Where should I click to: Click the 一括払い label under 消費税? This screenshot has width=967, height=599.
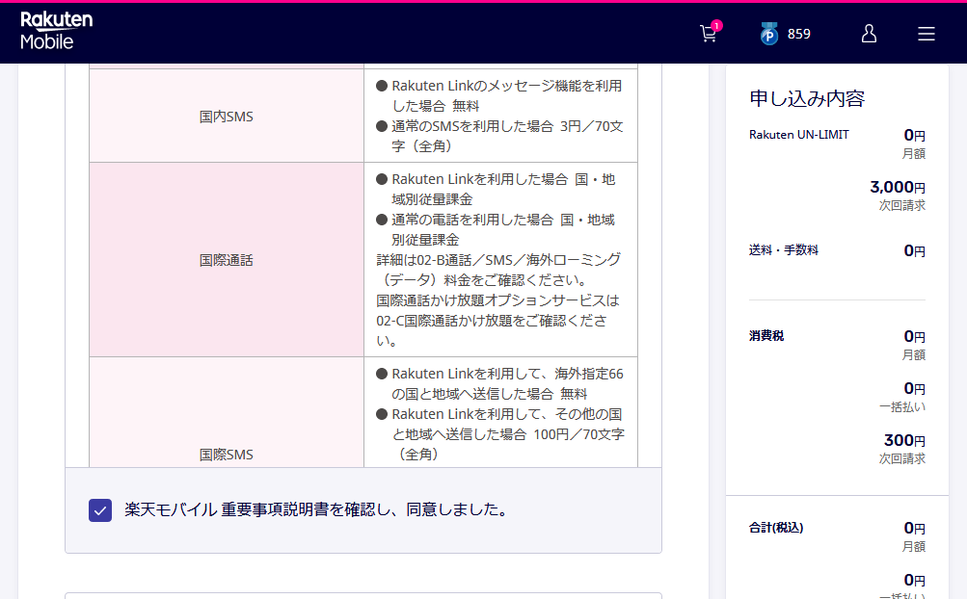902,406
